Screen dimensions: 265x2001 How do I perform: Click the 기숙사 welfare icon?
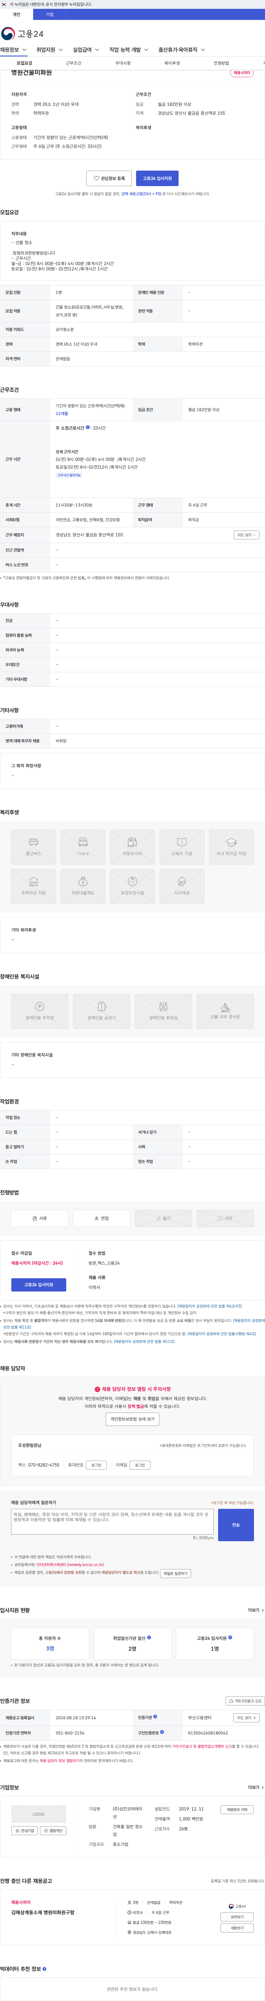tap(83, 847)
